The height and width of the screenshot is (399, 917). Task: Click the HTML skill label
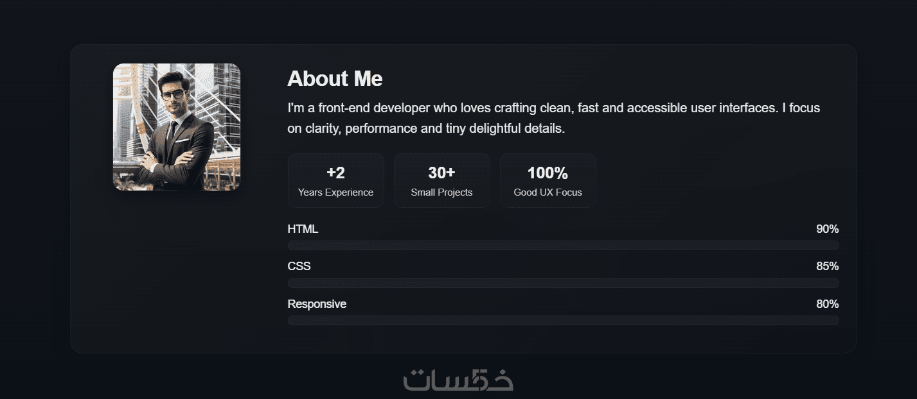coord(303,229)
